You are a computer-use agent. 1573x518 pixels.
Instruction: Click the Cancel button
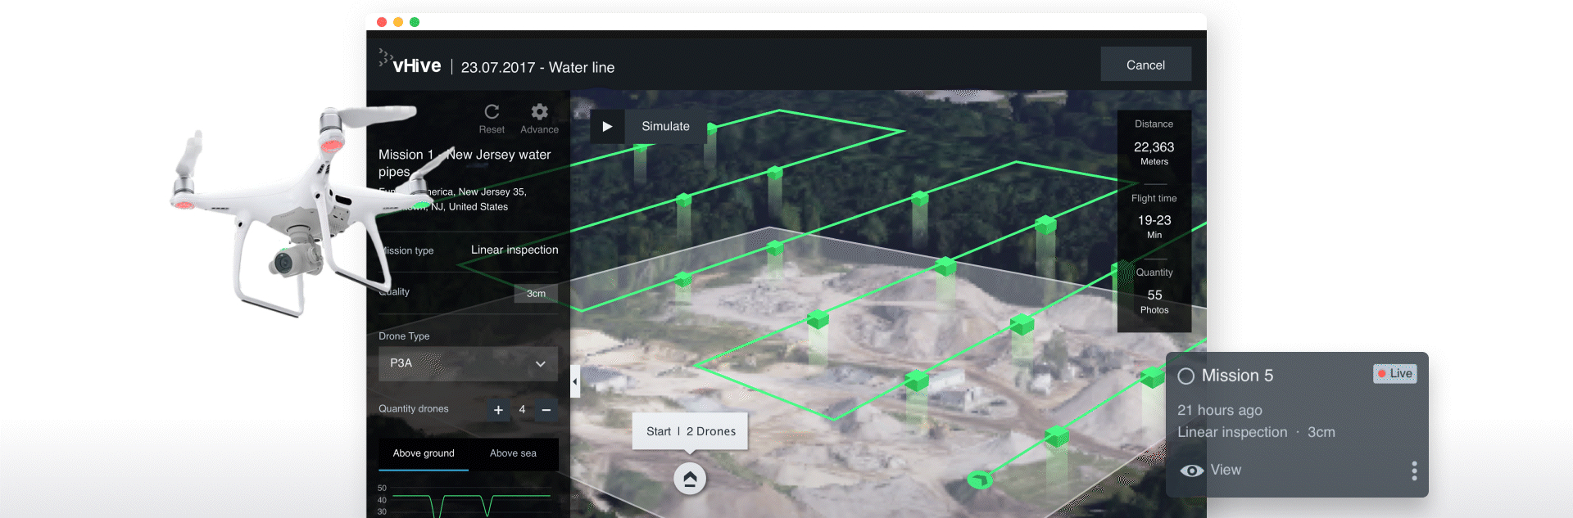point(1145,65)
